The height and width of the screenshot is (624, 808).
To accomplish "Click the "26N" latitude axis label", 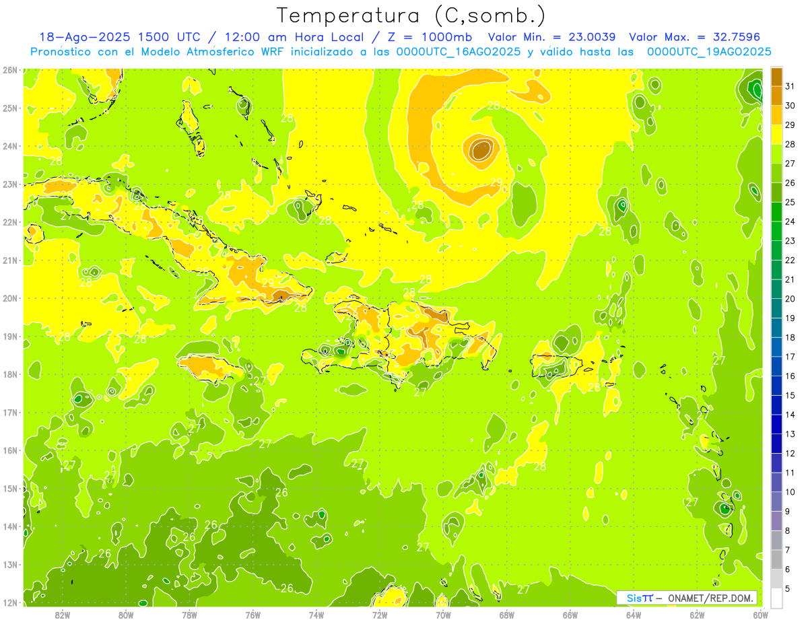I will click(9, 70).
